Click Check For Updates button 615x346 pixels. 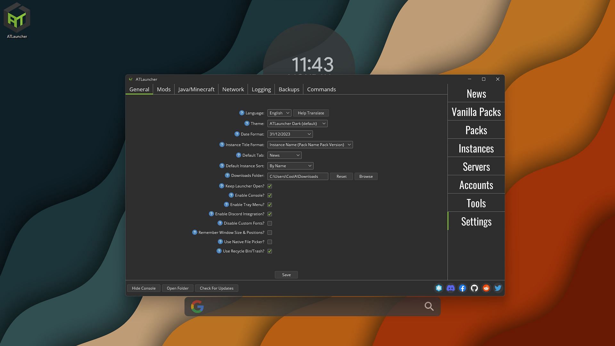click(x=217, y=288)
